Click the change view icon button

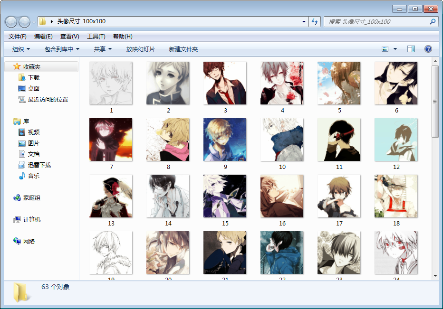(x=385, y=49)
